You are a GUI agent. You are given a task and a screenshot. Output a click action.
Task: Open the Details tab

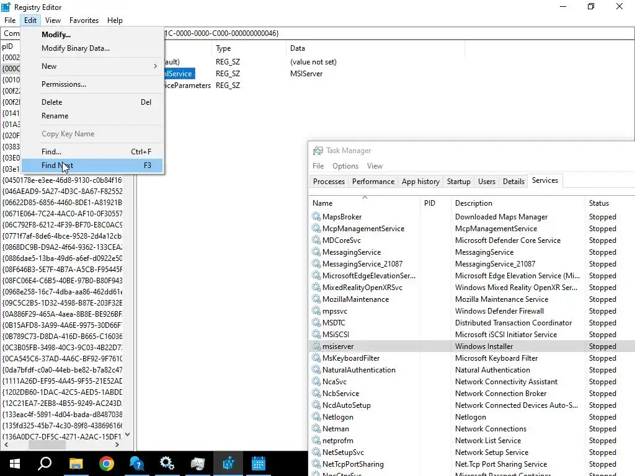(513, 182)
